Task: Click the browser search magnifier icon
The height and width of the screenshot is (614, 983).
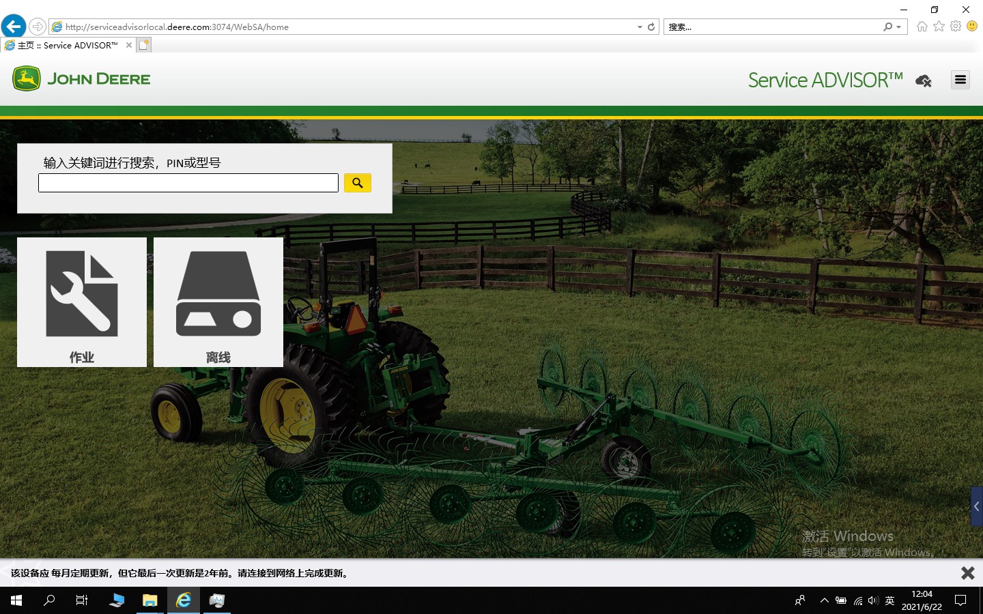Action: pos(887,27)
